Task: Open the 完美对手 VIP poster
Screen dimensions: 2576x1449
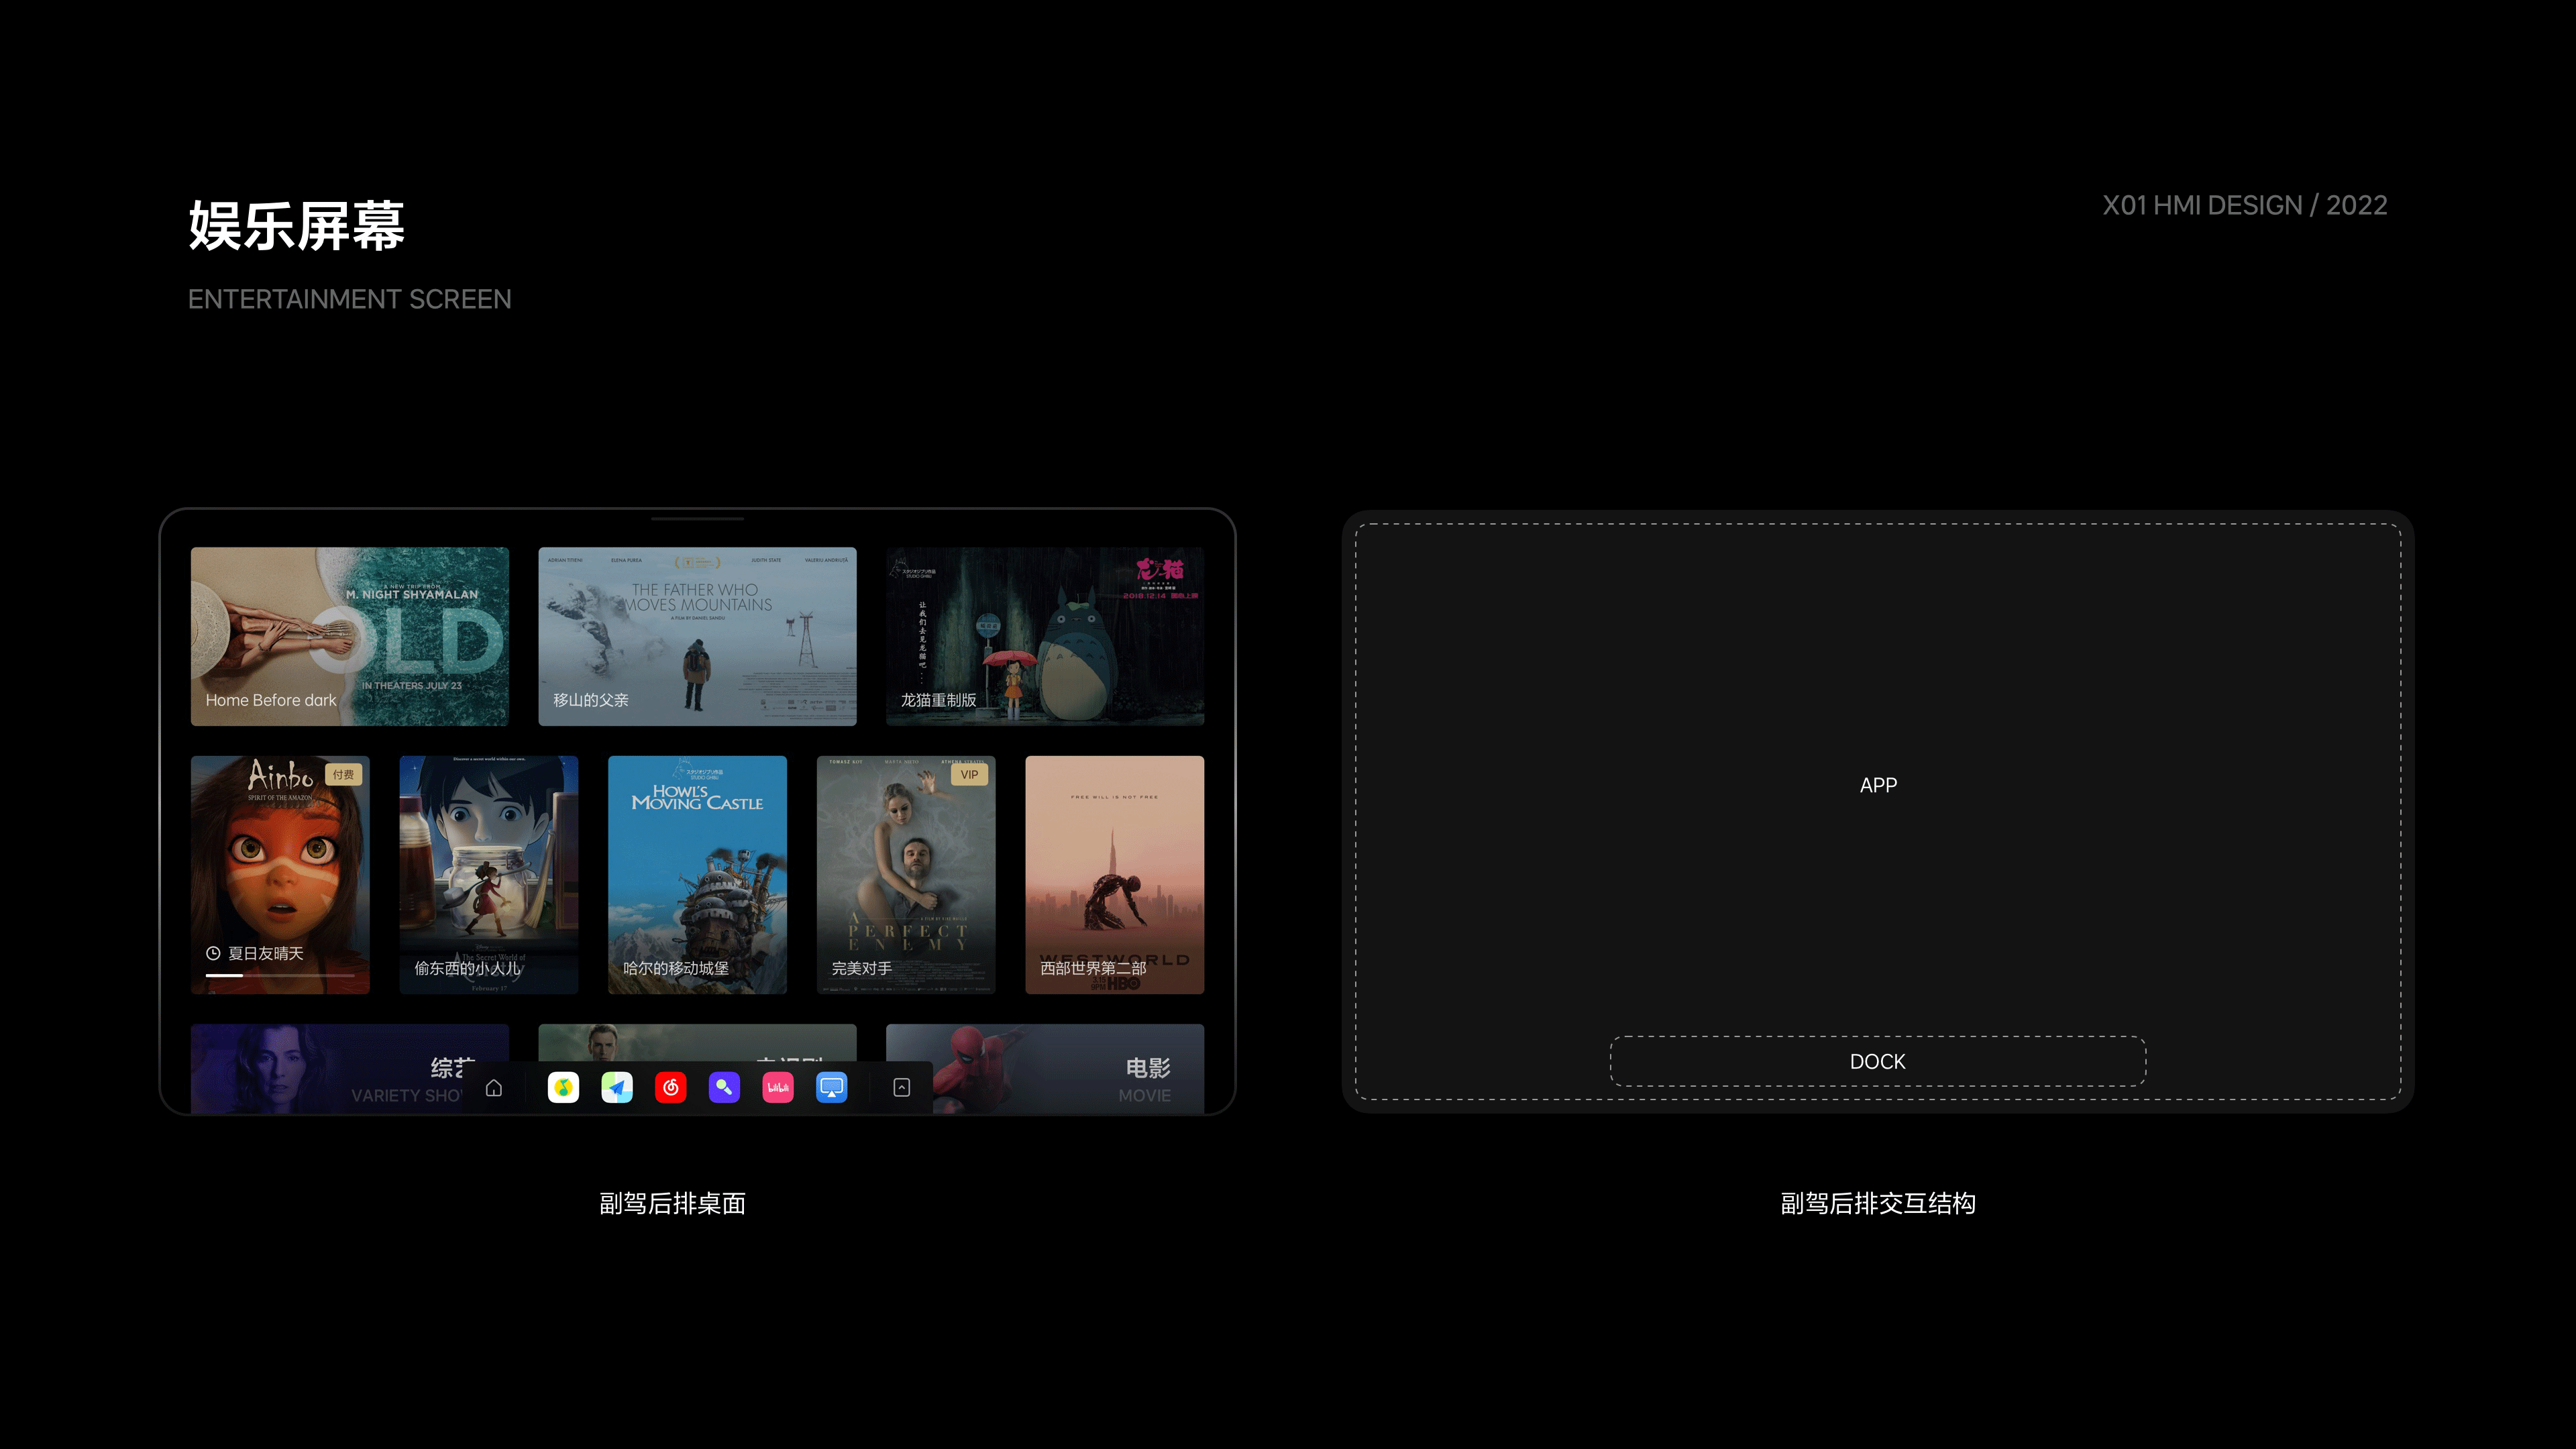Action: point(906,875)
